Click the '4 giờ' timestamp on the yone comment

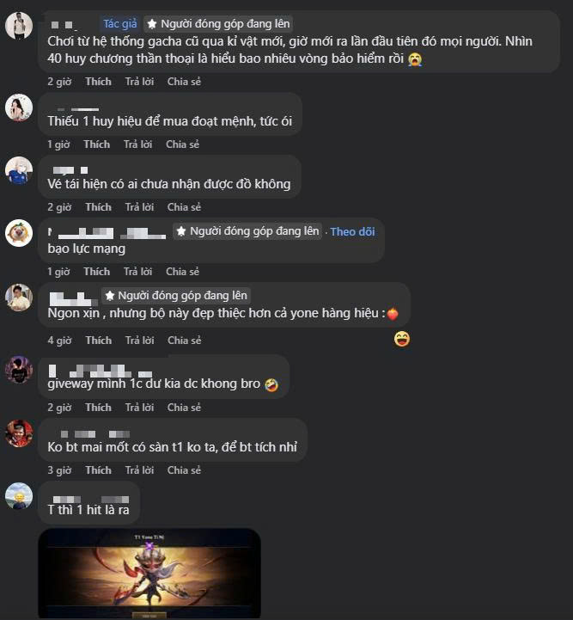coord(59,341)
